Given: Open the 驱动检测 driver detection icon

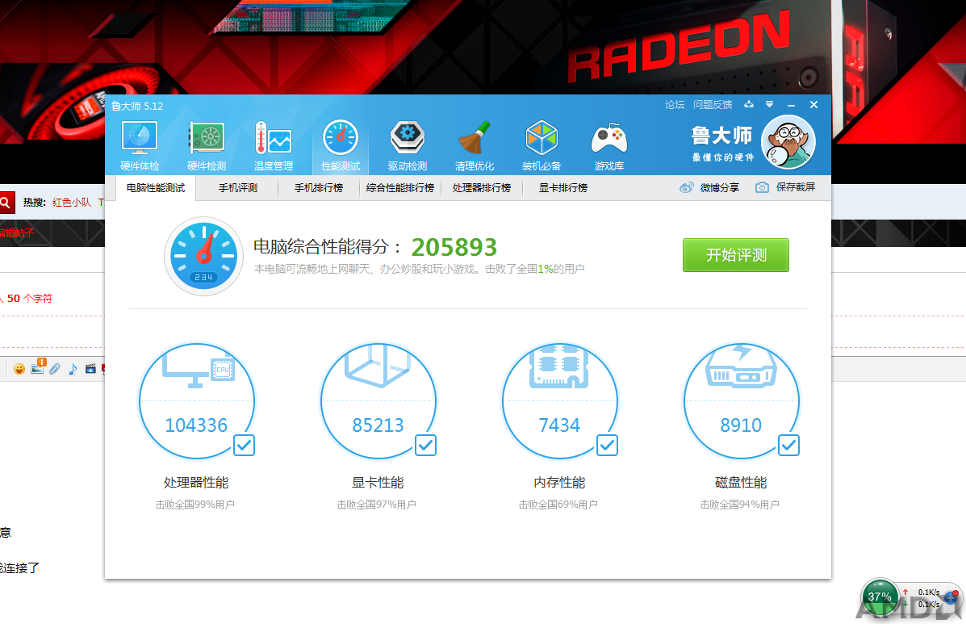Looking at the screenshot, I should (408, 147).
